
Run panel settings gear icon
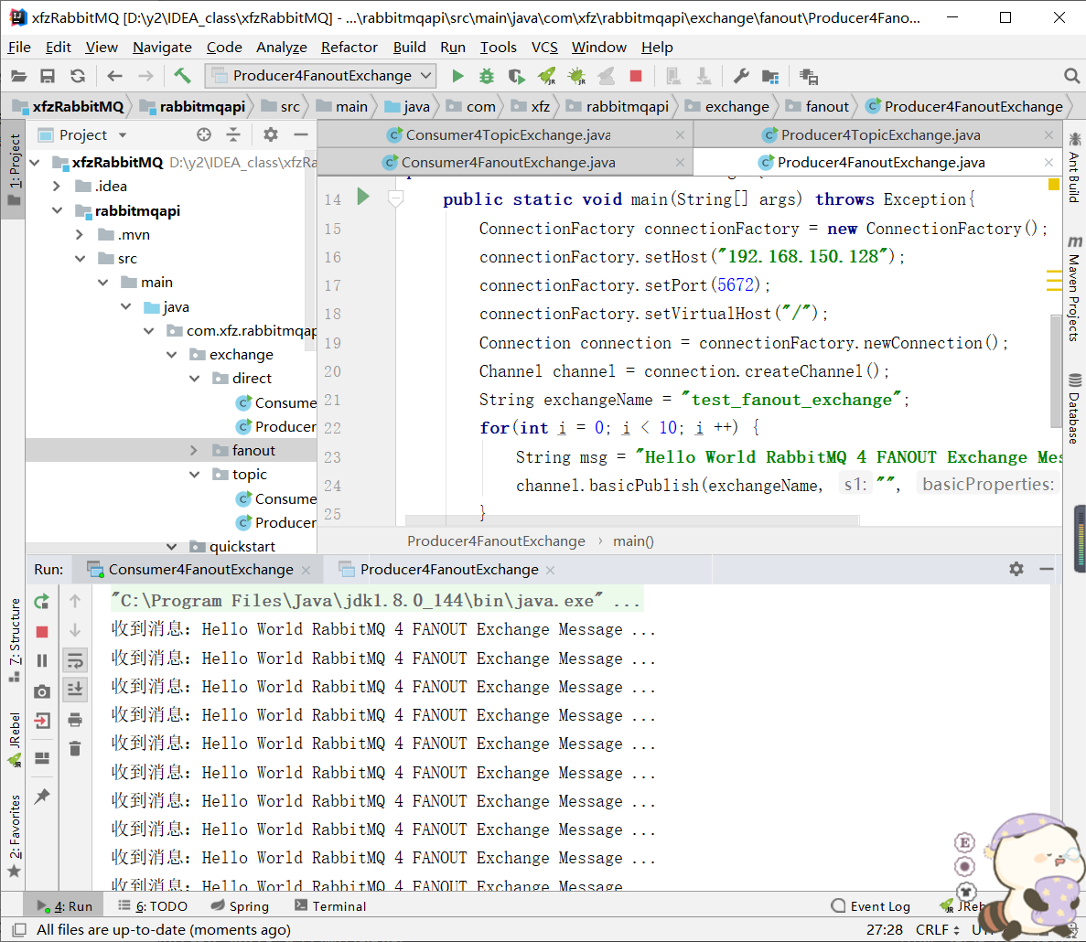(1016, 569)
